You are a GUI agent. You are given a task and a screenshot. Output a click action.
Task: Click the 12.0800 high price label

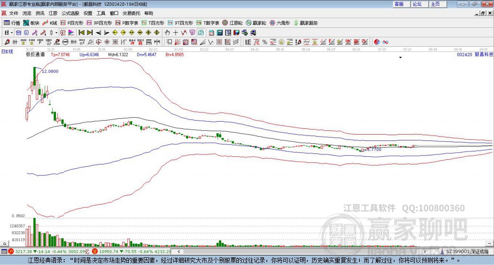(x=50, y=71)
